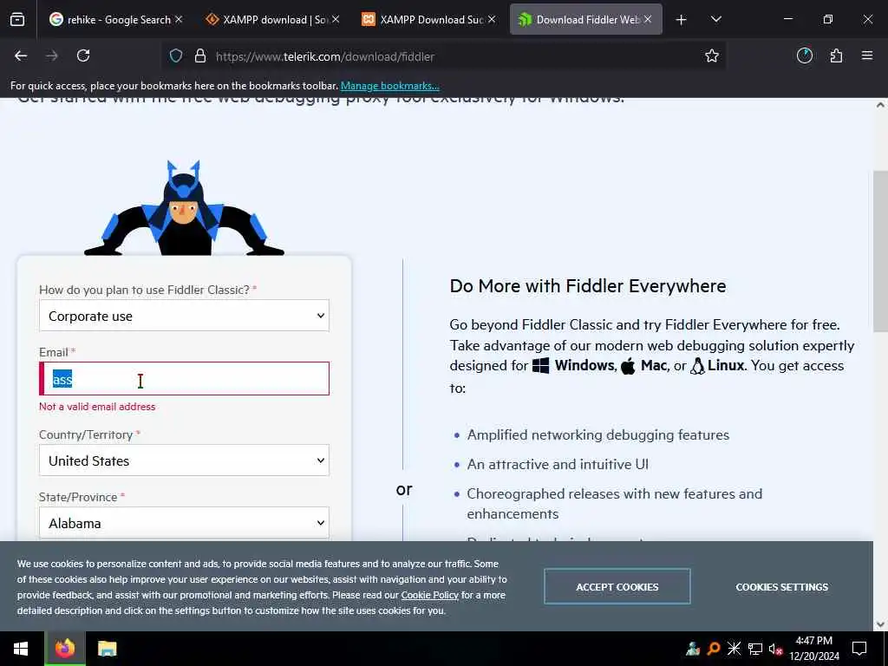This screenshot has height=666, width=888.
Task: Open the Alabama state dropdown
Action: coord(184,523)
